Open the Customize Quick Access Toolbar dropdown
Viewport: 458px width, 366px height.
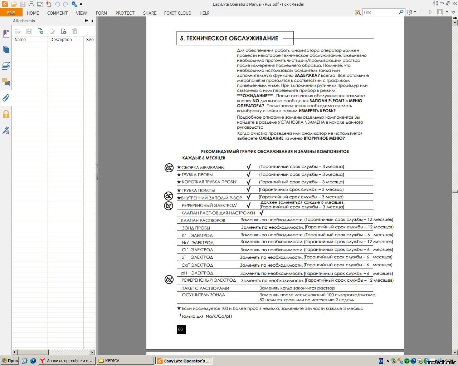[81, 4]
